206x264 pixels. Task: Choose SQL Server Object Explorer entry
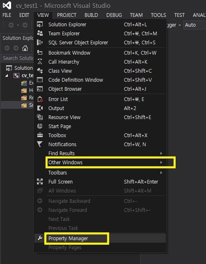(x=100, y=42)
